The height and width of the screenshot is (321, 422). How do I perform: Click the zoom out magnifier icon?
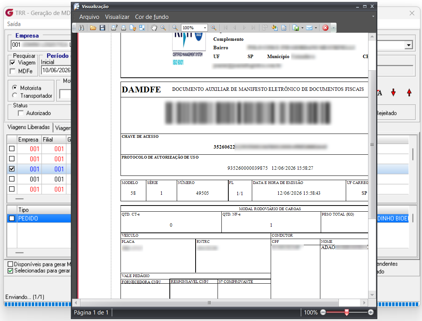[175, 28]
